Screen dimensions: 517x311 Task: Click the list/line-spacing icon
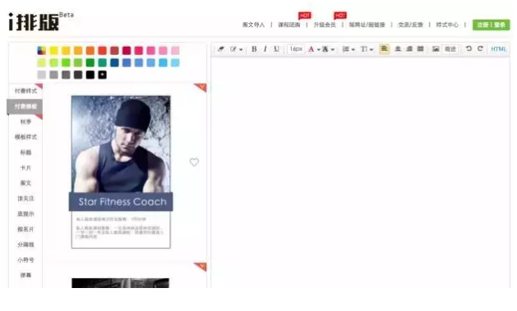[345, 49]
